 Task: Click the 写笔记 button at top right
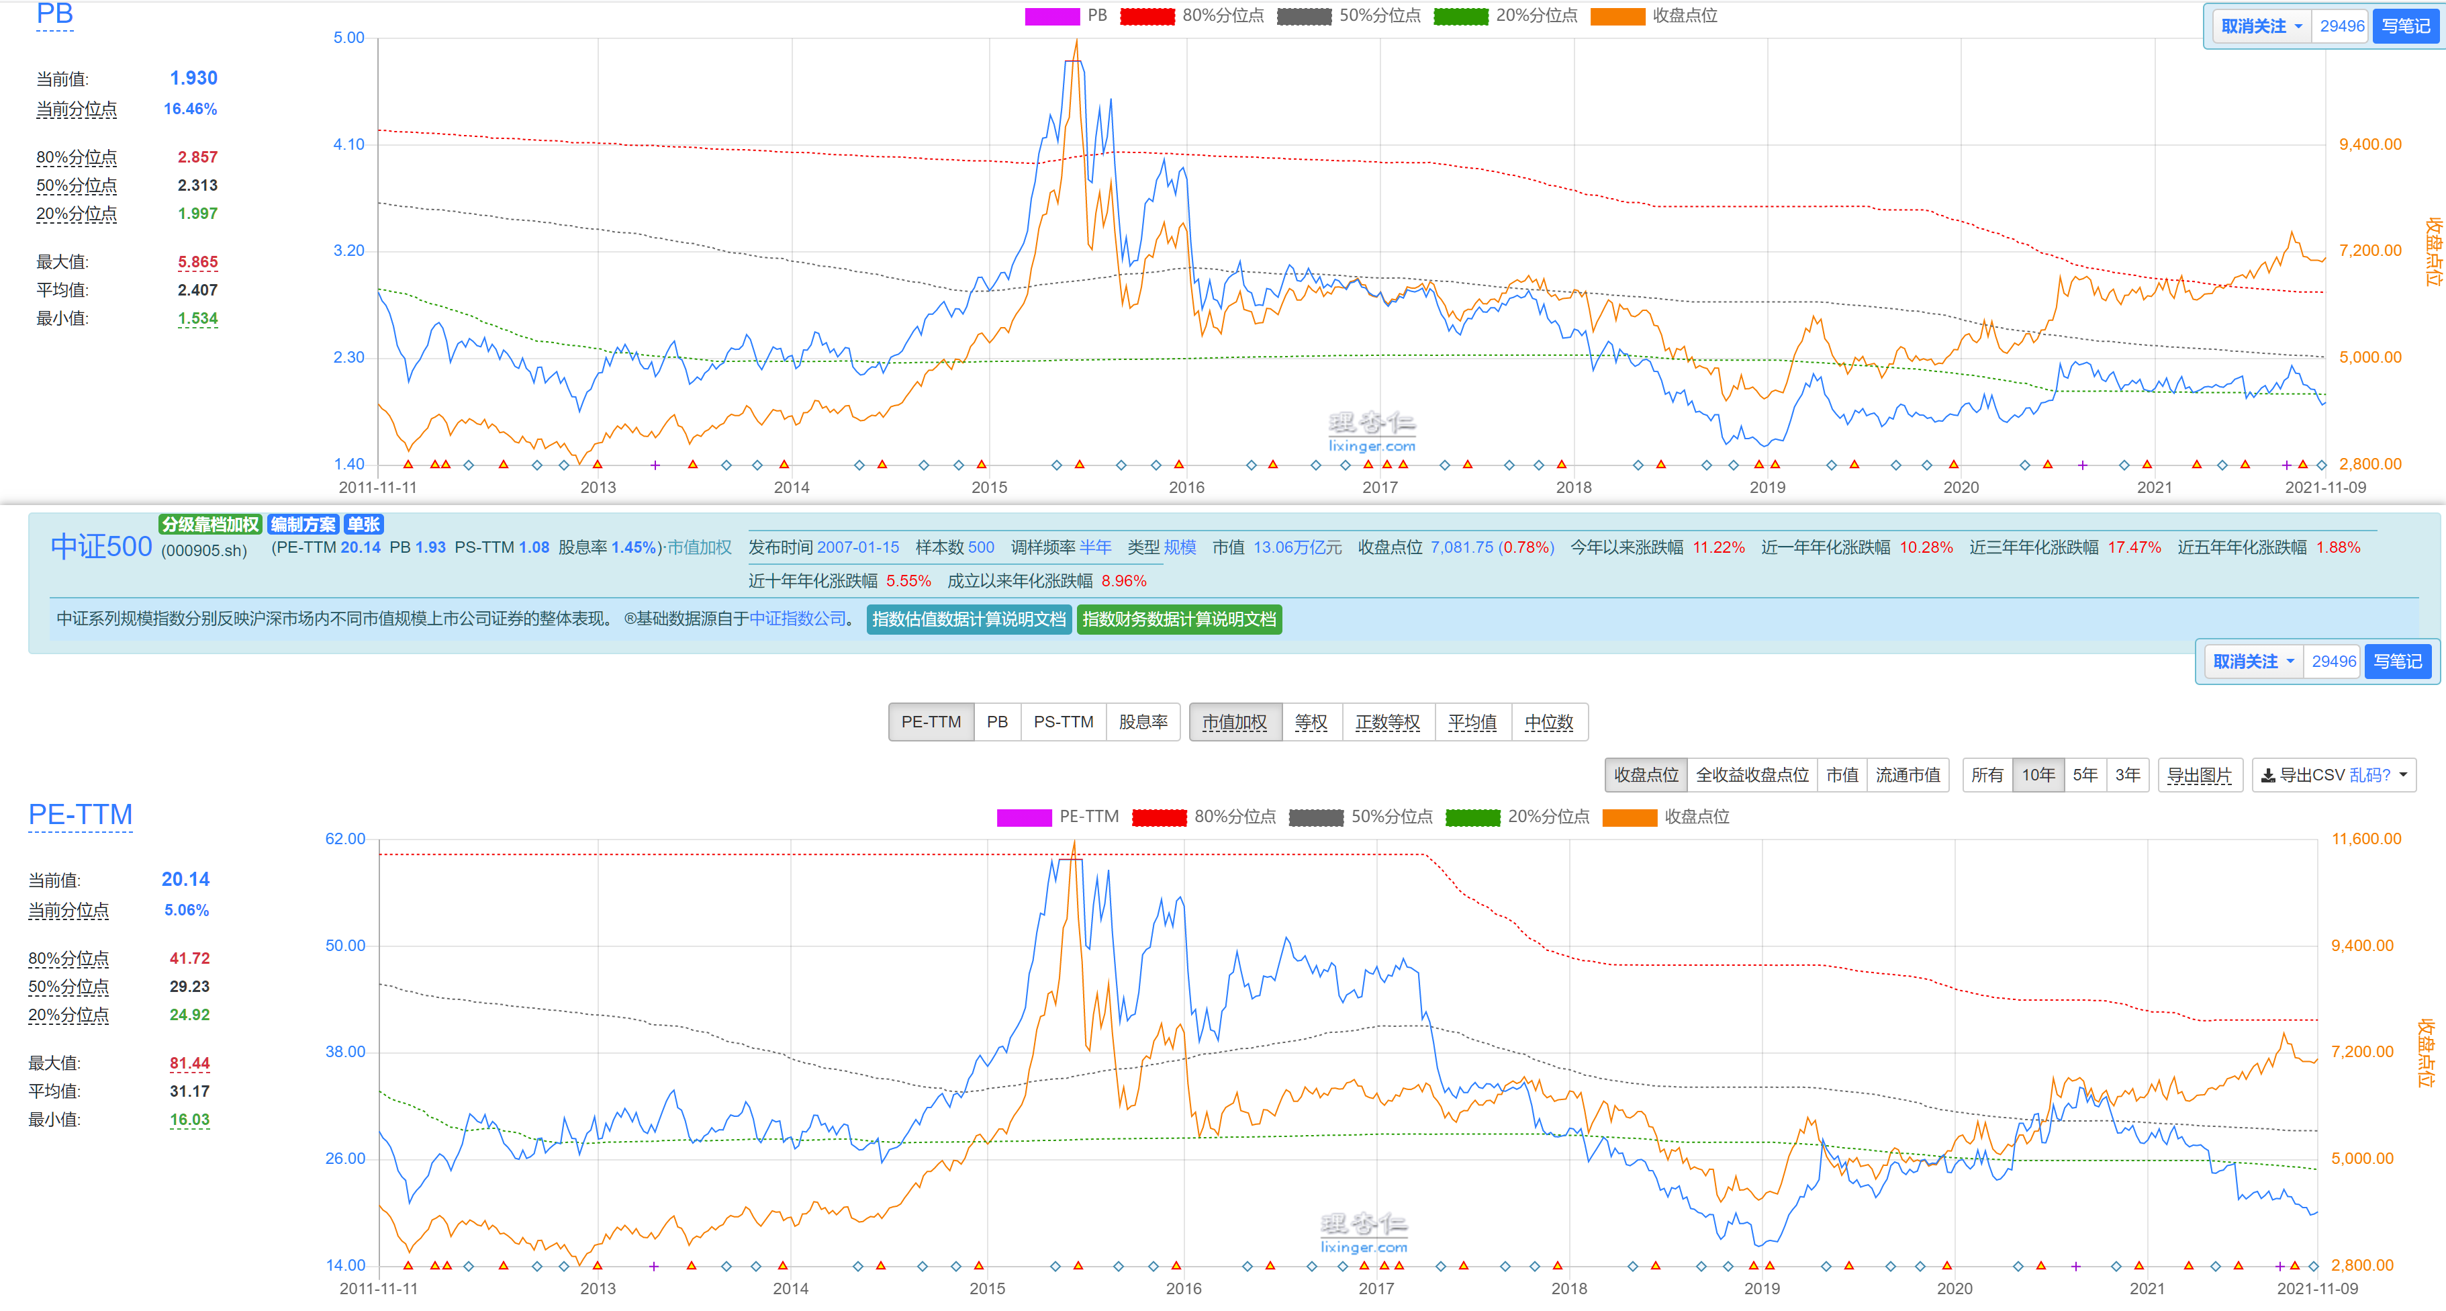click(x=2405, y=27)
